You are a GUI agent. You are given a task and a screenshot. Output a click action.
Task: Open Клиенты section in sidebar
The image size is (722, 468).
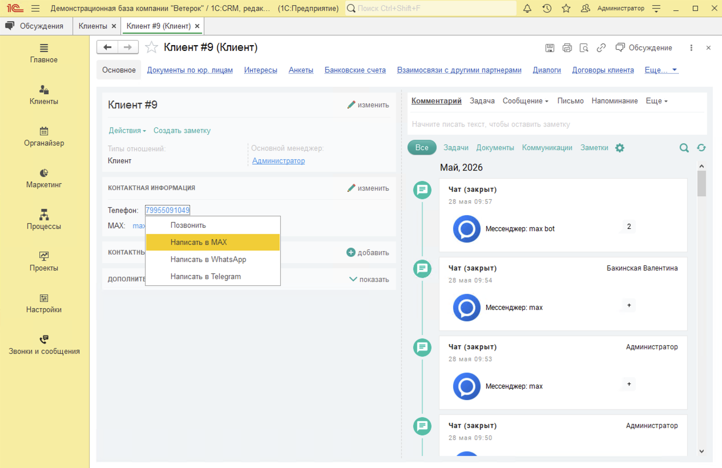pos(44,95)
